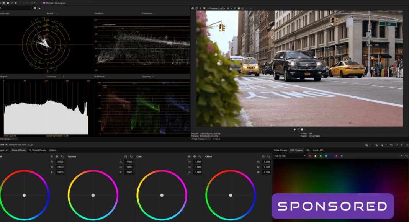Switch to the Look LUT tab
Image resolution: width=409 pixels, height=222 pixels.
point(318,150)
